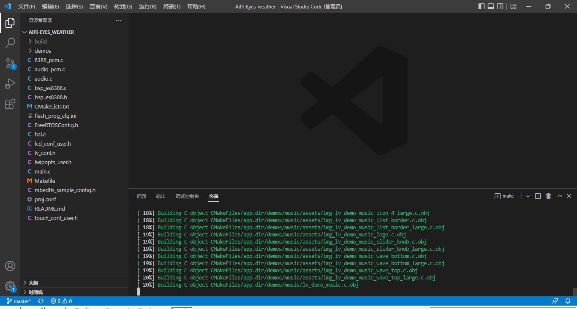
Task: Open feedback icon in status bar
Action: [555, 301]
